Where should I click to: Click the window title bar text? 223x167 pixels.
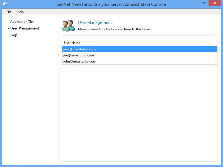pos(111,4)
